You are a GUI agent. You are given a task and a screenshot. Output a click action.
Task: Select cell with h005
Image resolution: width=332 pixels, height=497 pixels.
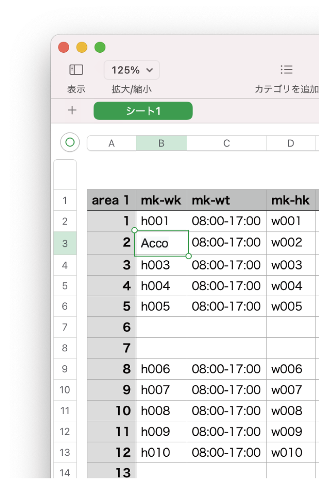[161, 306]
